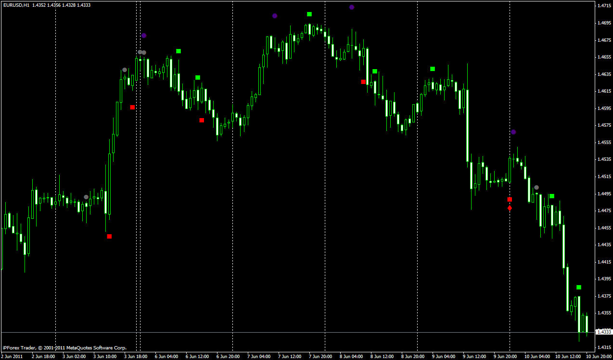
Task: Select the green square above the 9 Jun 04:00 candles
Action: pos(433,69)
